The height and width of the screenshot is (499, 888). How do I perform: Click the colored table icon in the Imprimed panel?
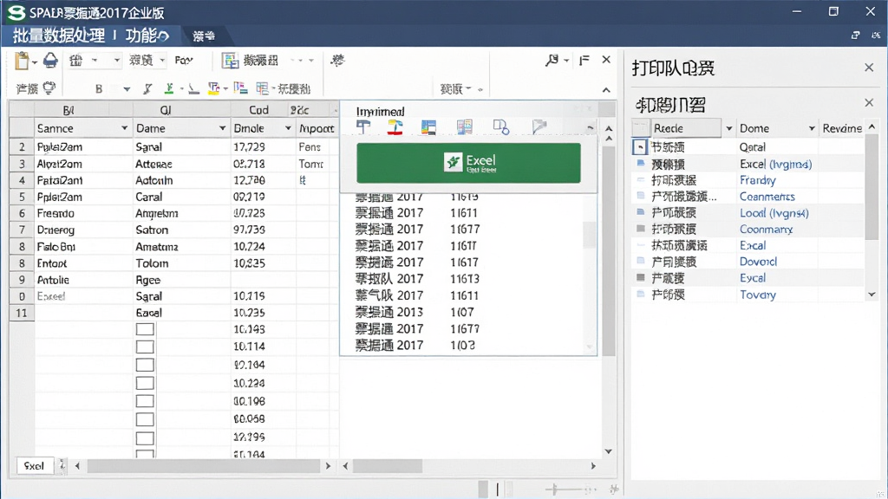coord(428,127)
